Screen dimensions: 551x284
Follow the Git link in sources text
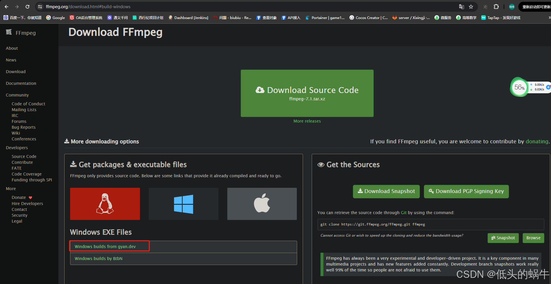pyautogui.click(x=403, y=213)
